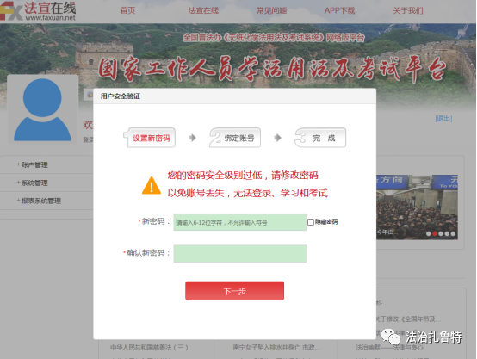This screenshot has width=477, height=359.
Task: Click the orange warning triangle icon
Action: tap(152, 186)
